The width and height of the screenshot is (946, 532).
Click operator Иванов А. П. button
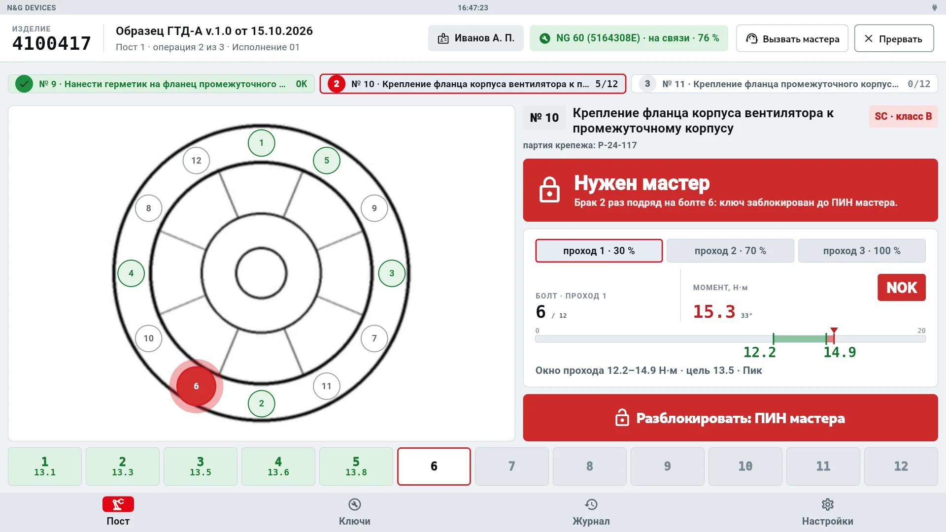pyautogui.click(x=475, y=38)
